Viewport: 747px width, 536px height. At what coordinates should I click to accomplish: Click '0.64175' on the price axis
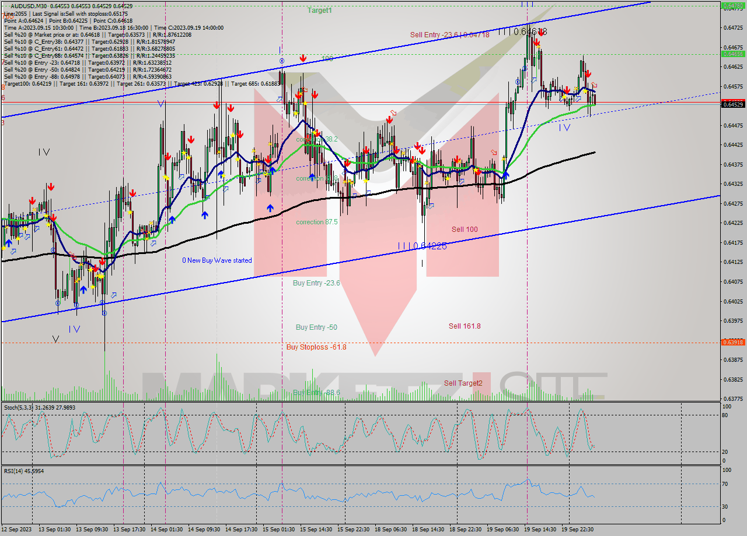734,243
